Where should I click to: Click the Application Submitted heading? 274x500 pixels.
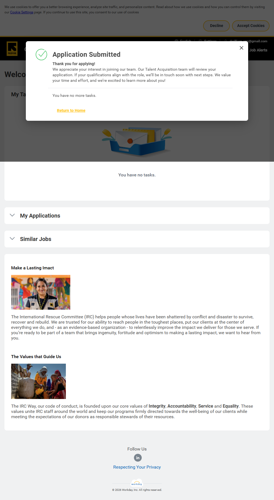[86, 55]
